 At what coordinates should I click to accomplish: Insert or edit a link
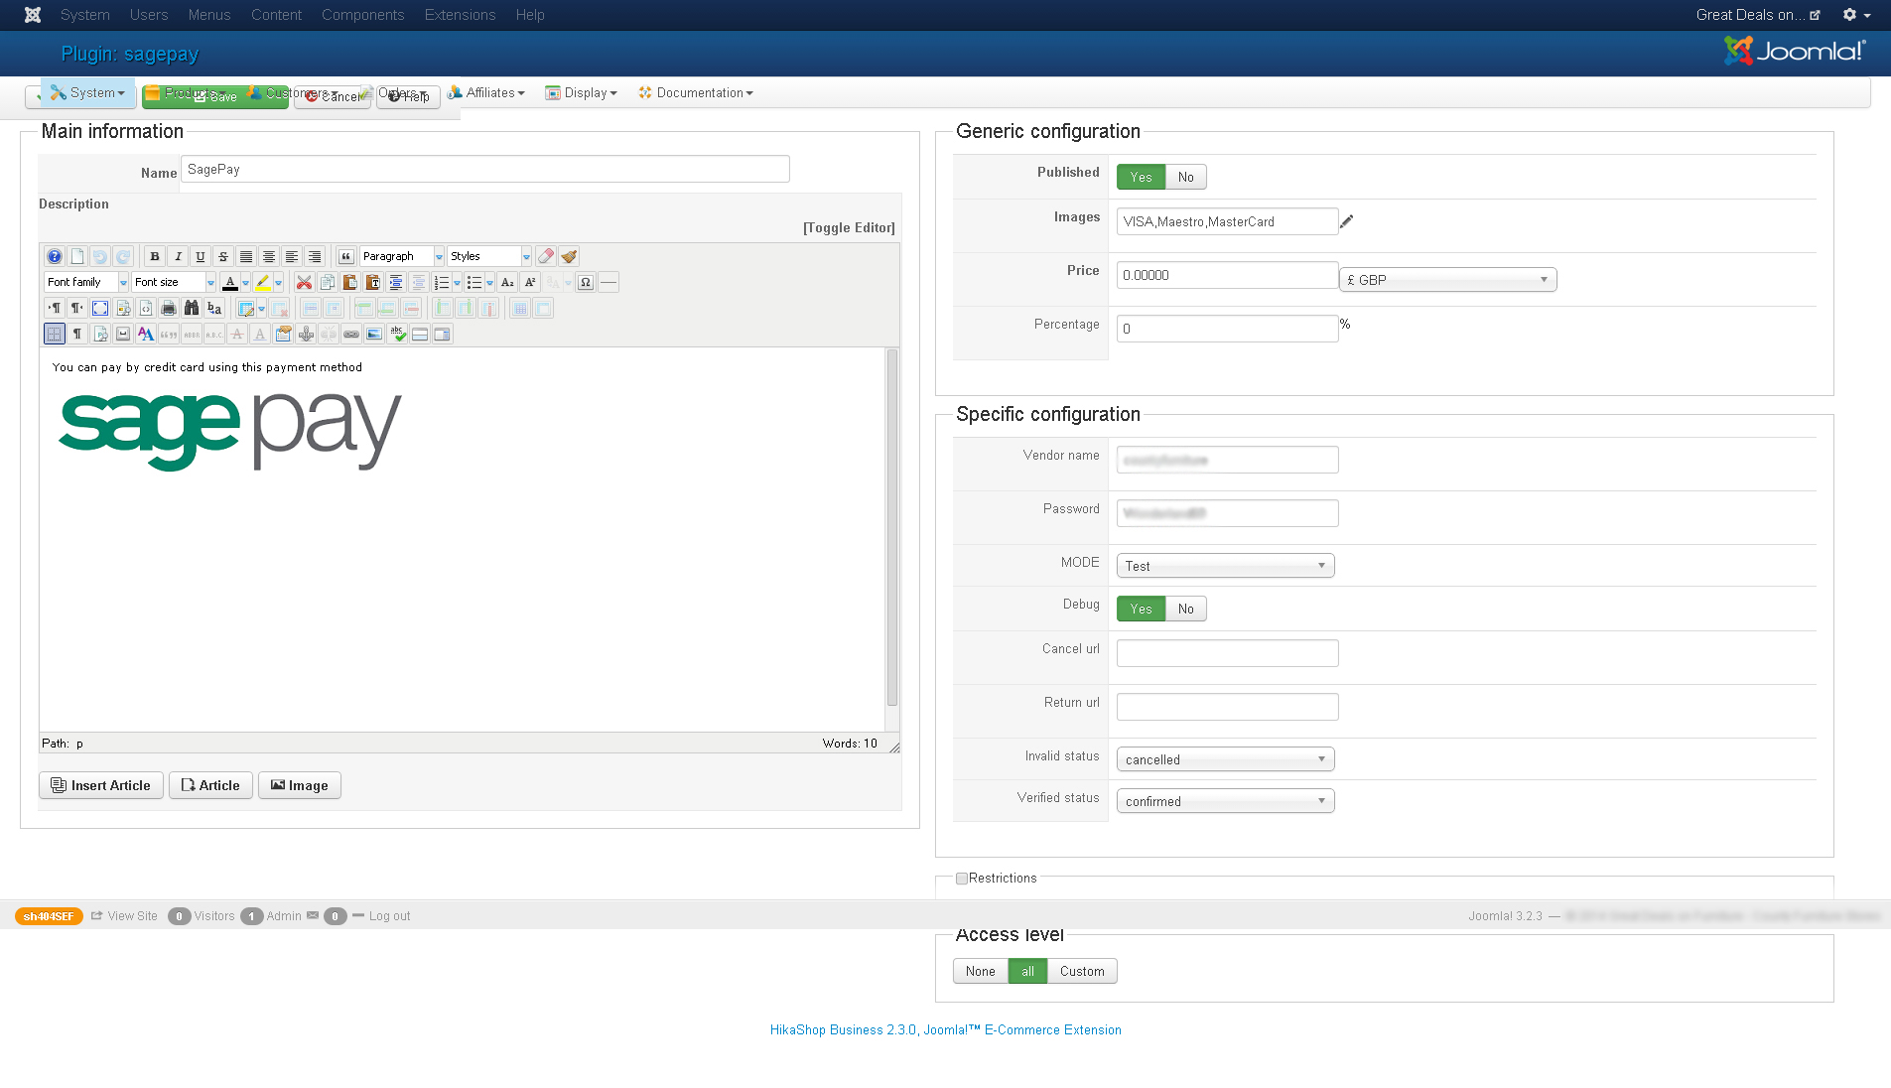(351, 334)
